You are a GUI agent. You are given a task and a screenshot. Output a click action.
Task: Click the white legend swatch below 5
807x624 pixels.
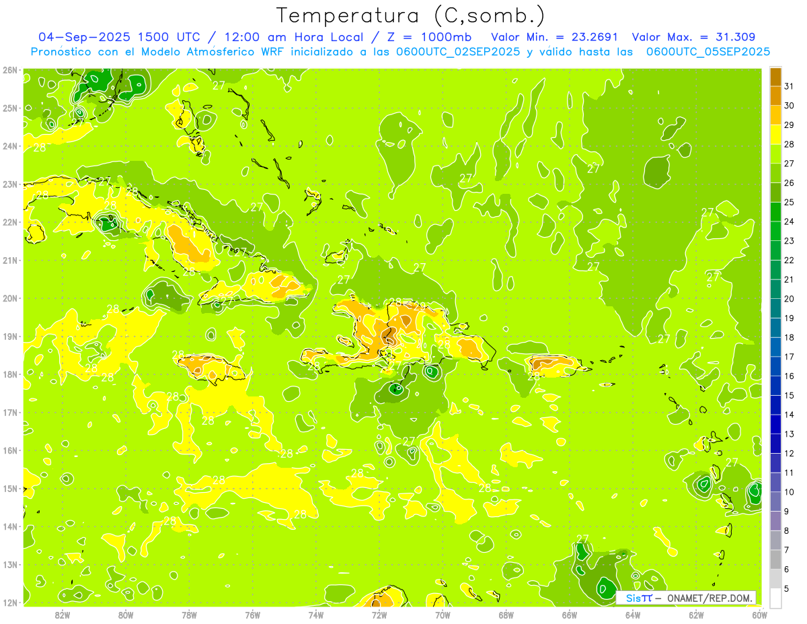tap(775, 598)
